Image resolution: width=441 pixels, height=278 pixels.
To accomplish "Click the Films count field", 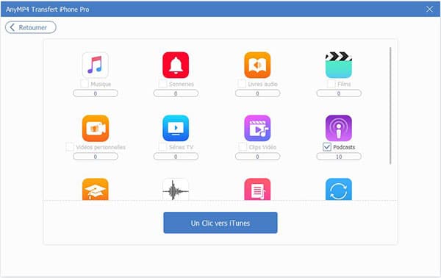I will point(339,93).
